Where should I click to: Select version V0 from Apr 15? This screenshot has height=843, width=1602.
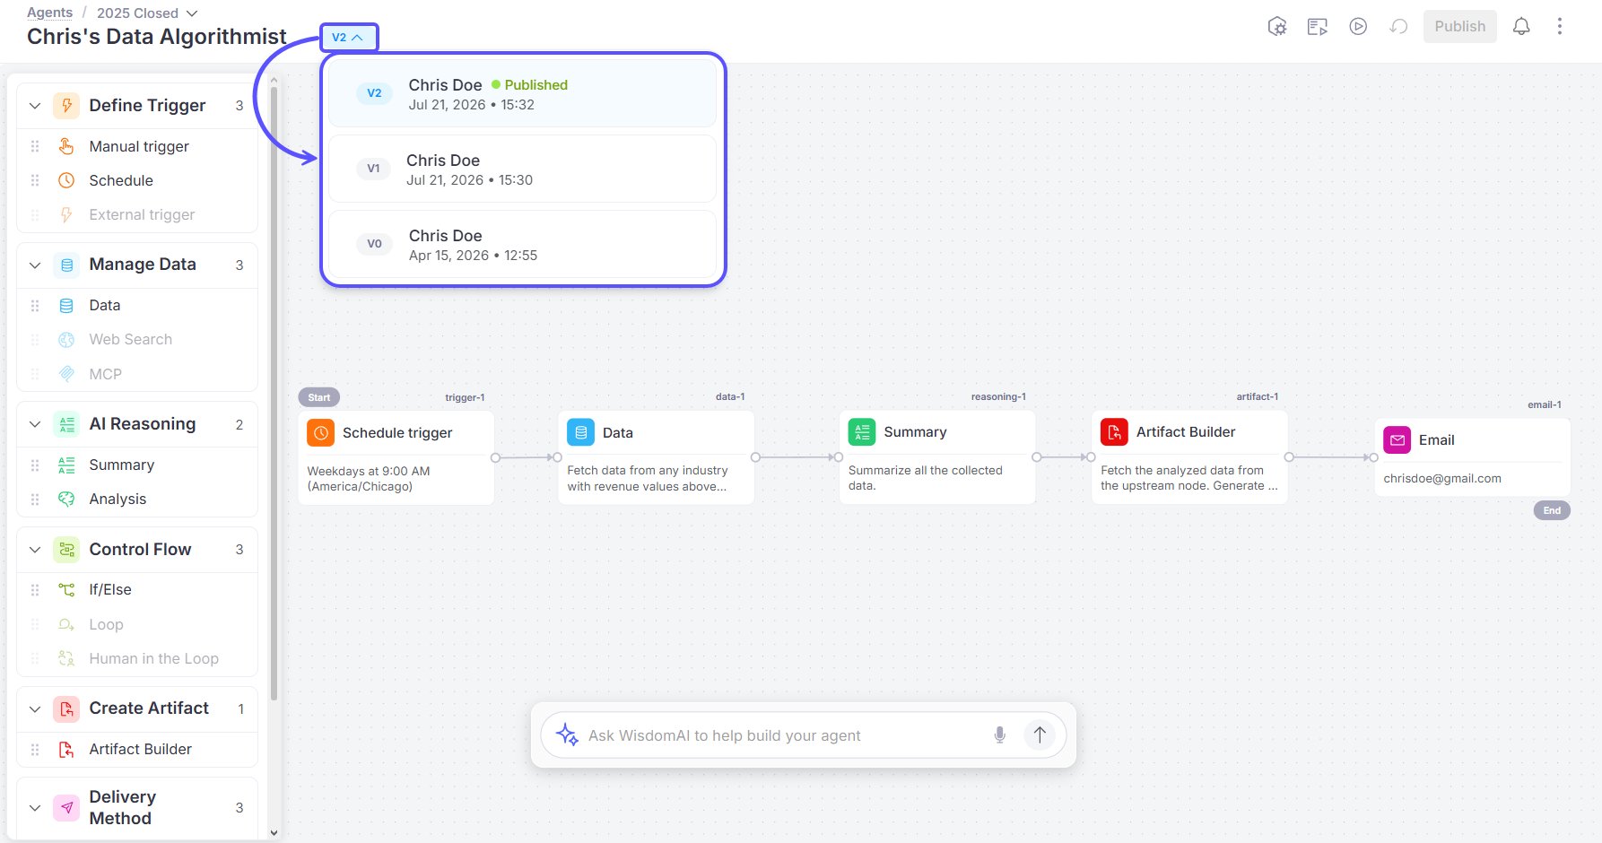522,244
